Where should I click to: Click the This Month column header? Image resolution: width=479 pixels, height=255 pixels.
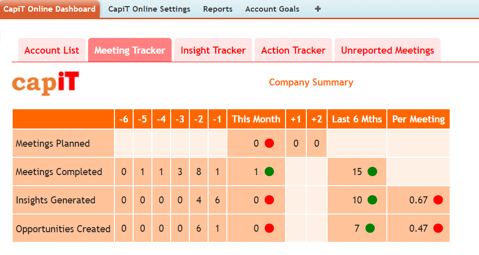click(x=256, y=119)
